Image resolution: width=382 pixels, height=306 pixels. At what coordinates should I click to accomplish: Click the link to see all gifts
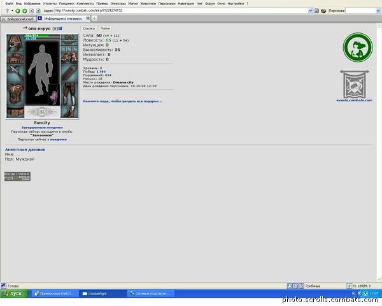122,101
